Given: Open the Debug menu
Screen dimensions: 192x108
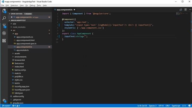Looking at the screenshot, I should click(x=32, y=5).
